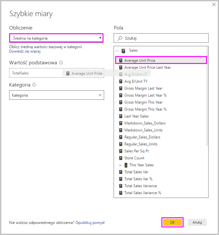Confirm the quick measure with OK
The image size is (219, 235).
tap(172, 222)
